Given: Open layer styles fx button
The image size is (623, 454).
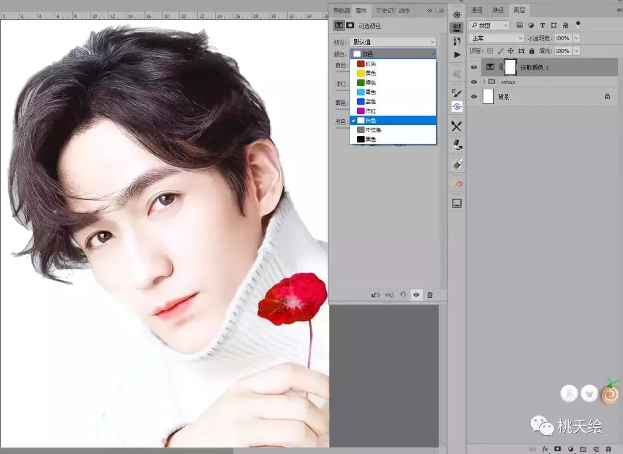Looking at the screenshot, I should point(545,449).
